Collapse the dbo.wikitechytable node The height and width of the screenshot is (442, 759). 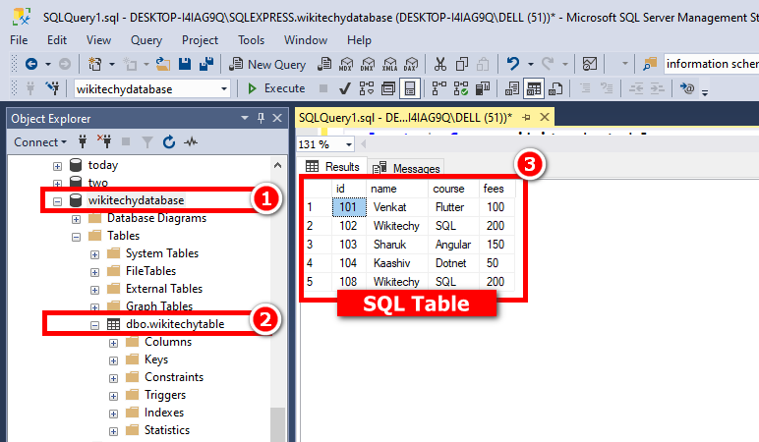tap(94, 325)
